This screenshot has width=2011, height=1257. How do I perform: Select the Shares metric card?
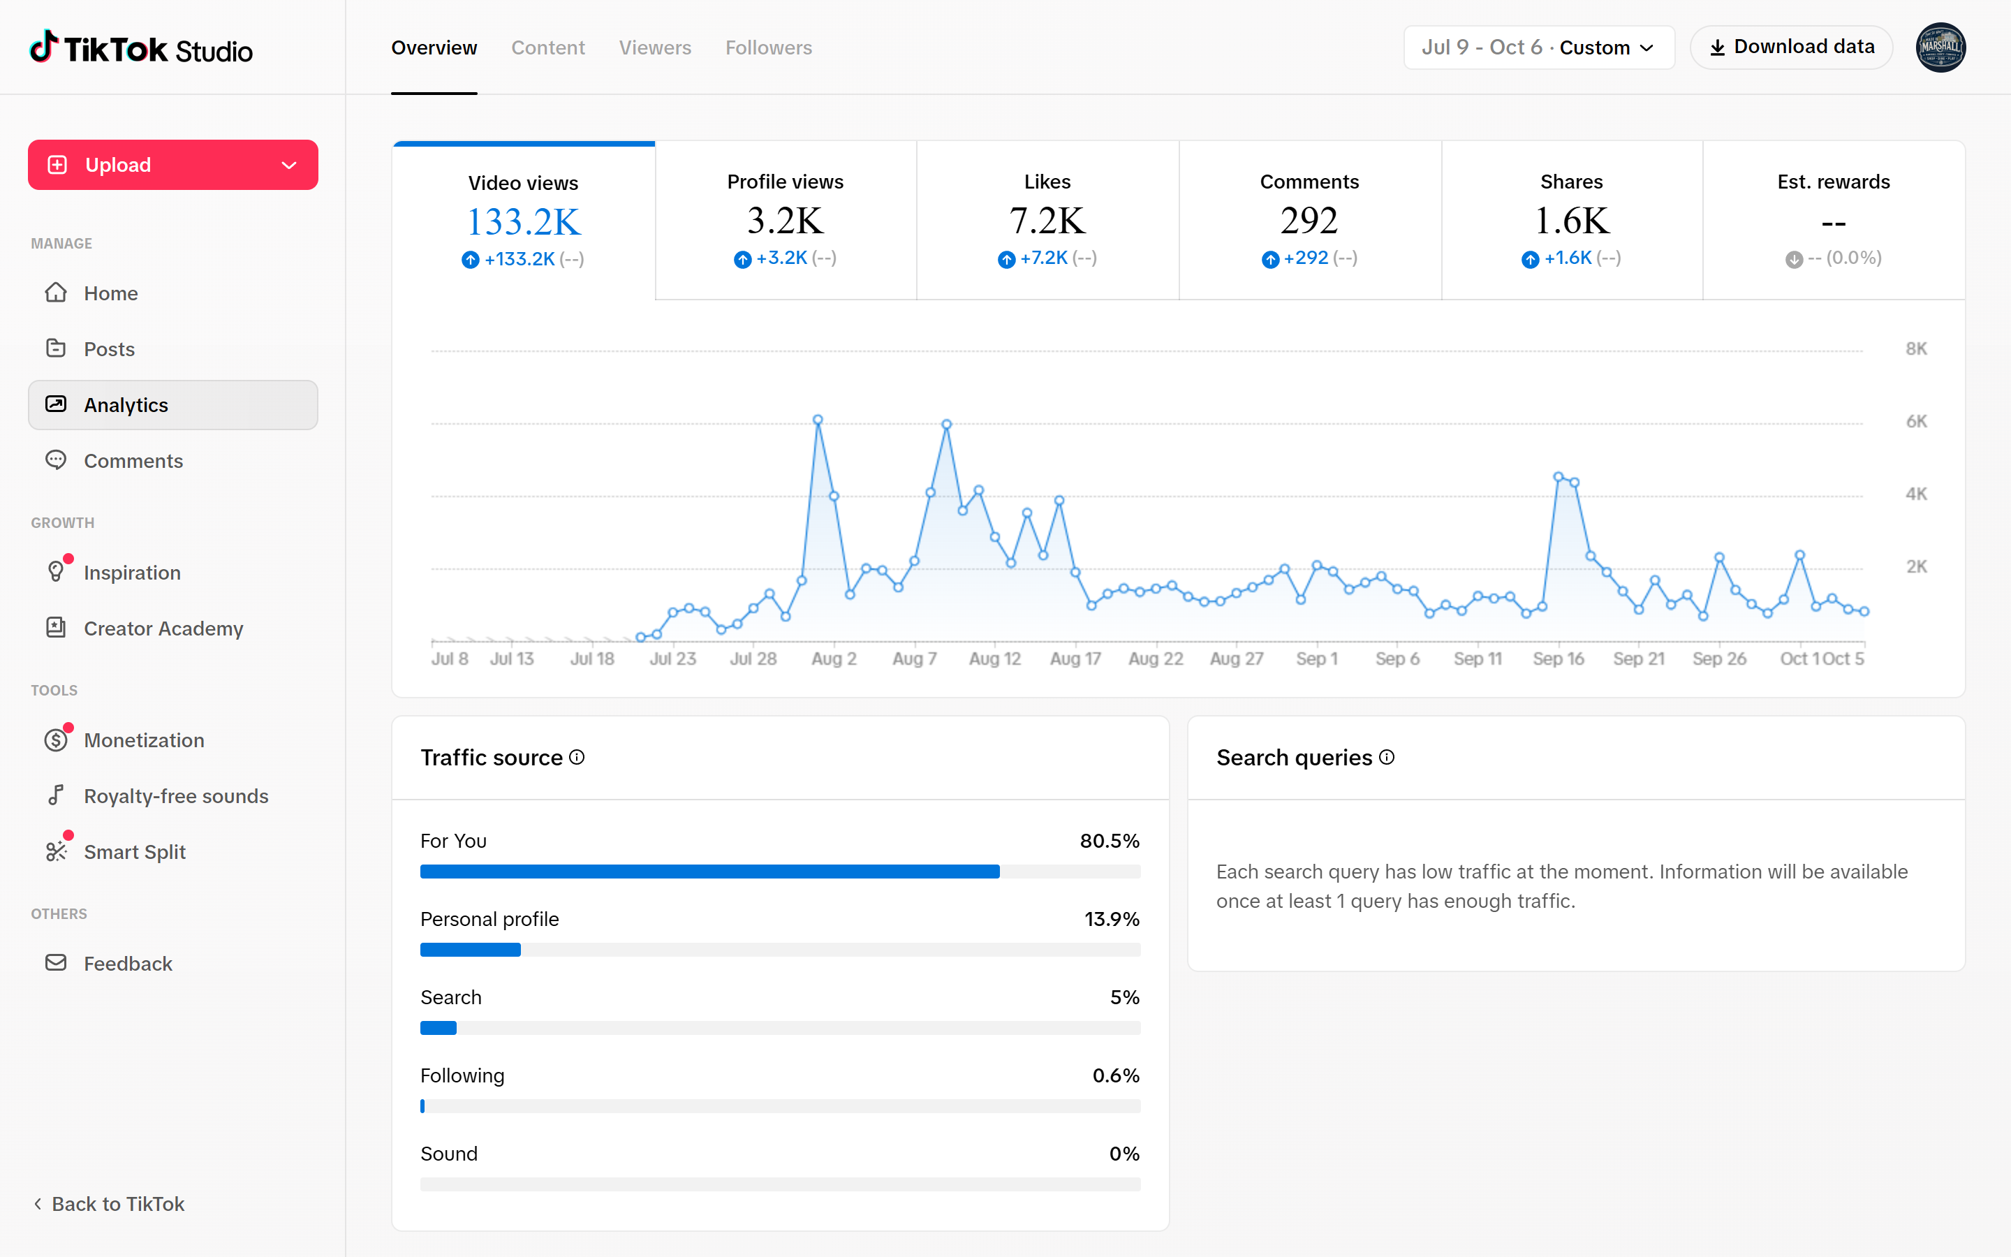(1571, 220)
